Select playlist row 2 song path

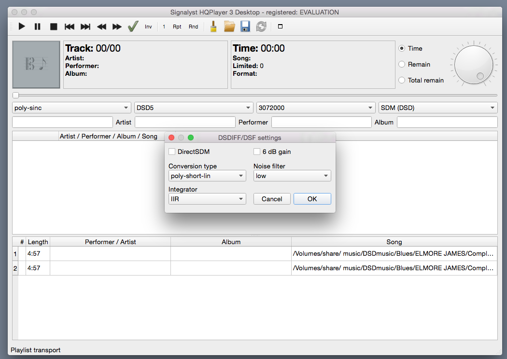(x=394, y=268)
